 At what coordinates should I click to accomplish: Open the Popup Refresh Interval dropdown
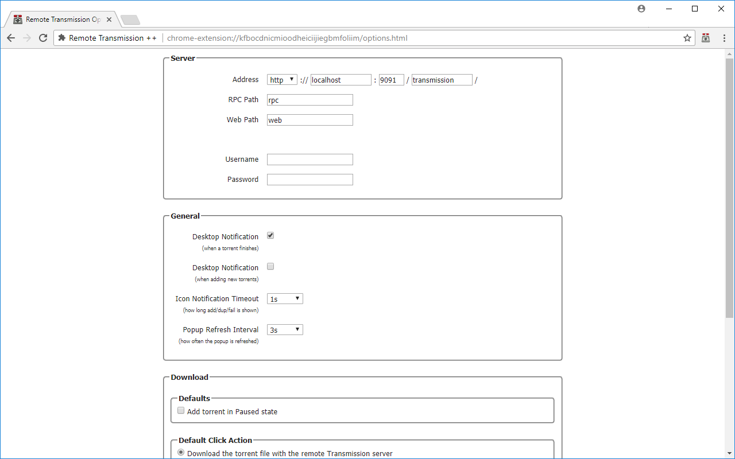tap(285, 330)
